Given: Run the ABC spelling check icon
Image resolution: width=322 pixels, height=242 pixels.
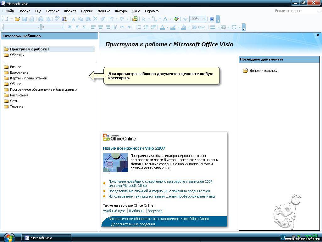Looking at the screenshot, I should tap(57, 19).
